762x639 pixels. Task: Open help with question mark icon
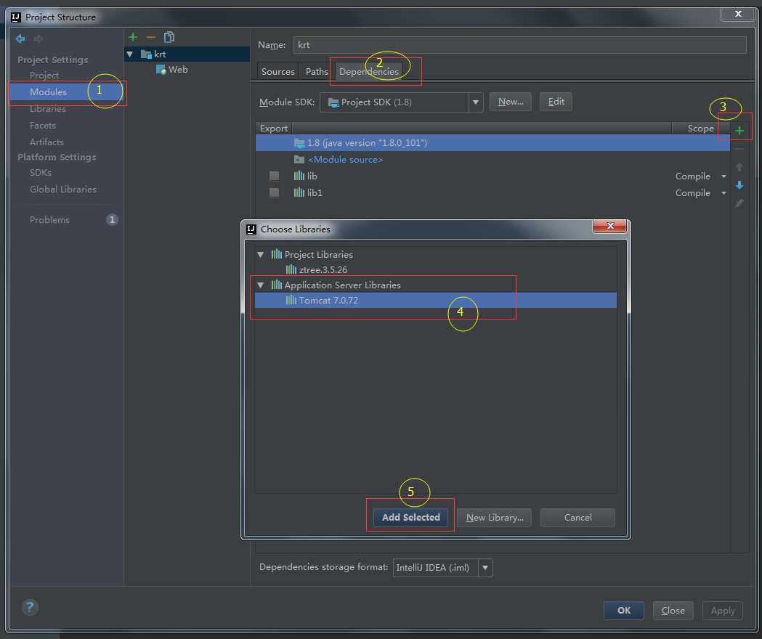pyautogui.click(x=30, y=607)
